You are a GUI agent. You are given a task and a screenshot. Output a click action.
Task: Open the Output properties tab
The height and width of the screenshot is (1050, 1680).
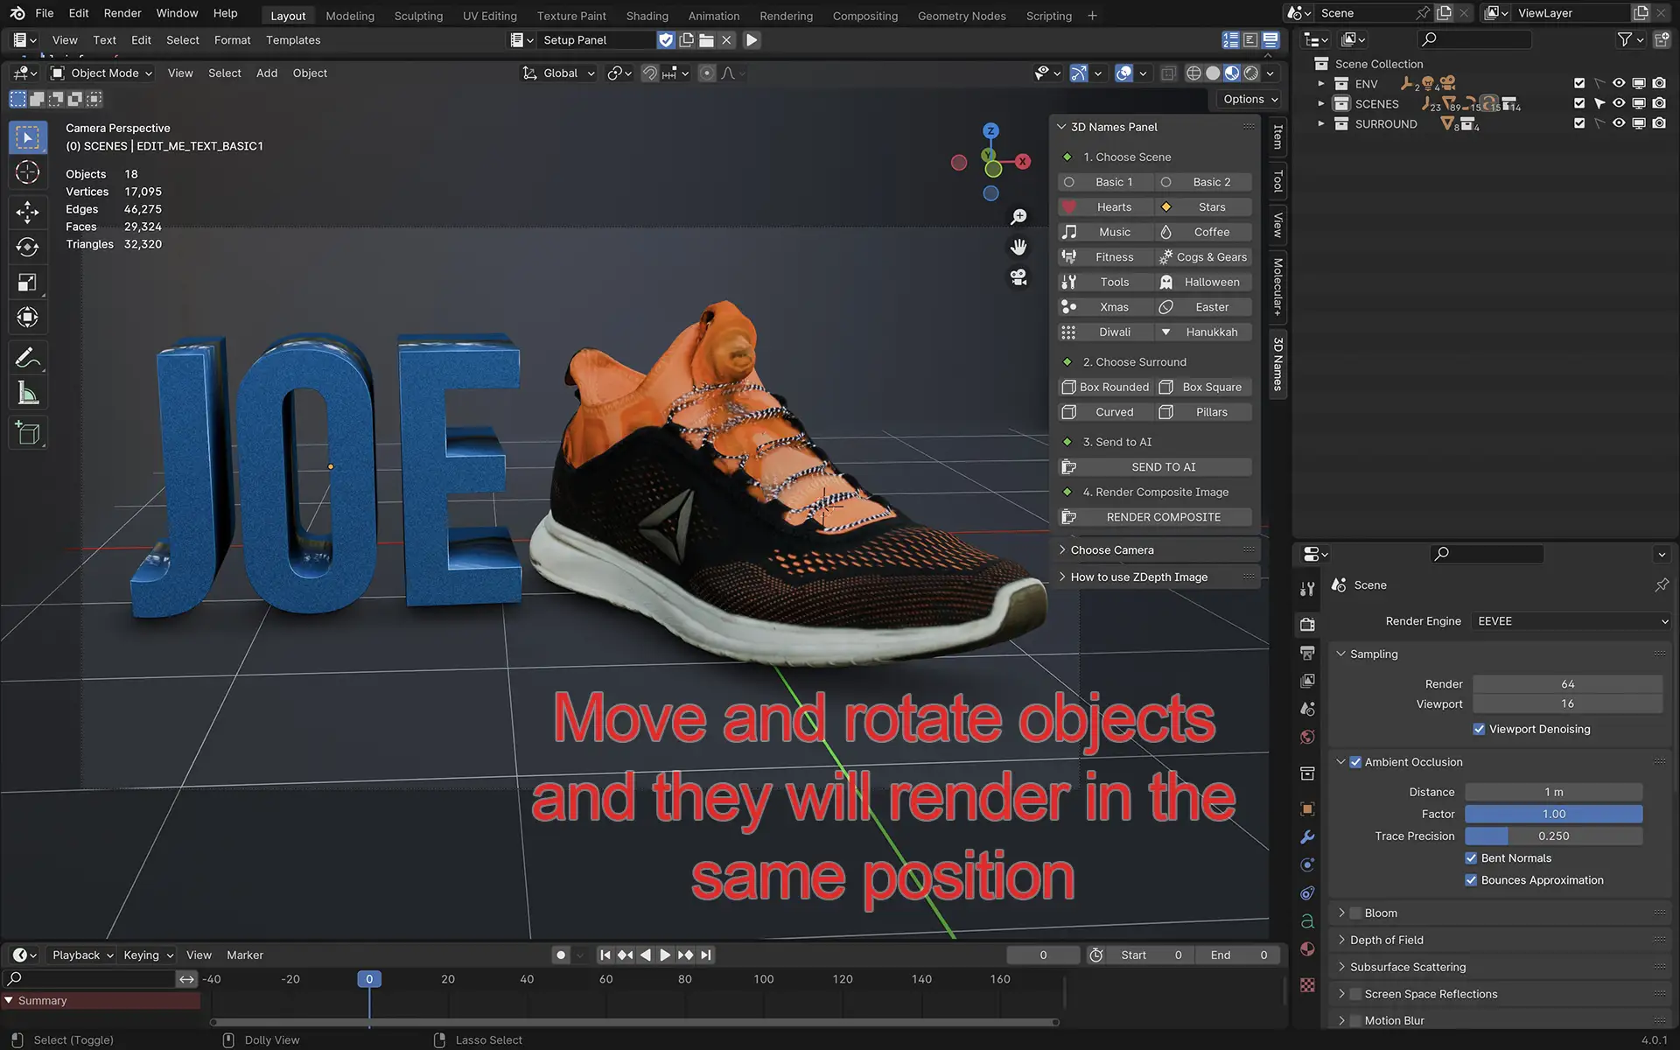tap(1307, 653)
